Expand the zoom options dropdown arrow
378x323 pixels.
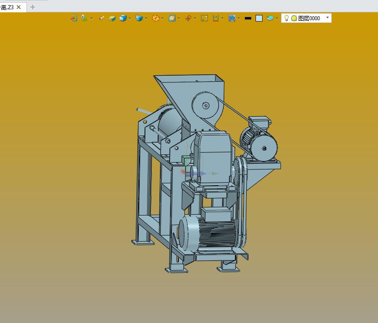[178, 18]
